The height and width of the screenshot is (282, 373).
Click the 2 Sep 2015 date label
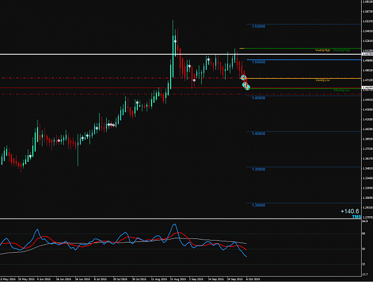coord(196,279)
